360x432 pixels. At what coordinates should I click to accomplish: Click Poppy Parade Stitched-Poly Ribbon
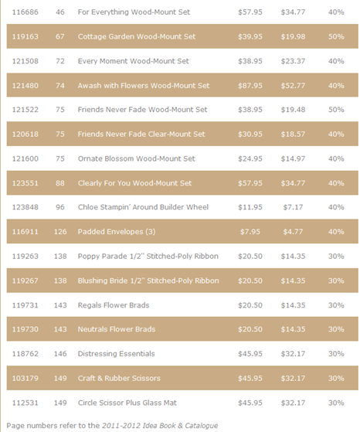pos(148,257)
